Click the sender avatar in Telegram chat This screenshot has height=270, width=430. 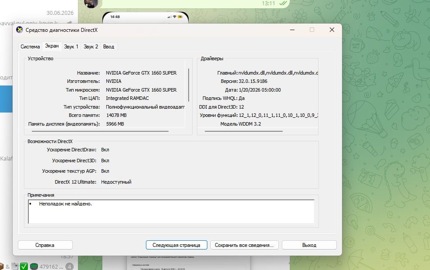[91, 3]
